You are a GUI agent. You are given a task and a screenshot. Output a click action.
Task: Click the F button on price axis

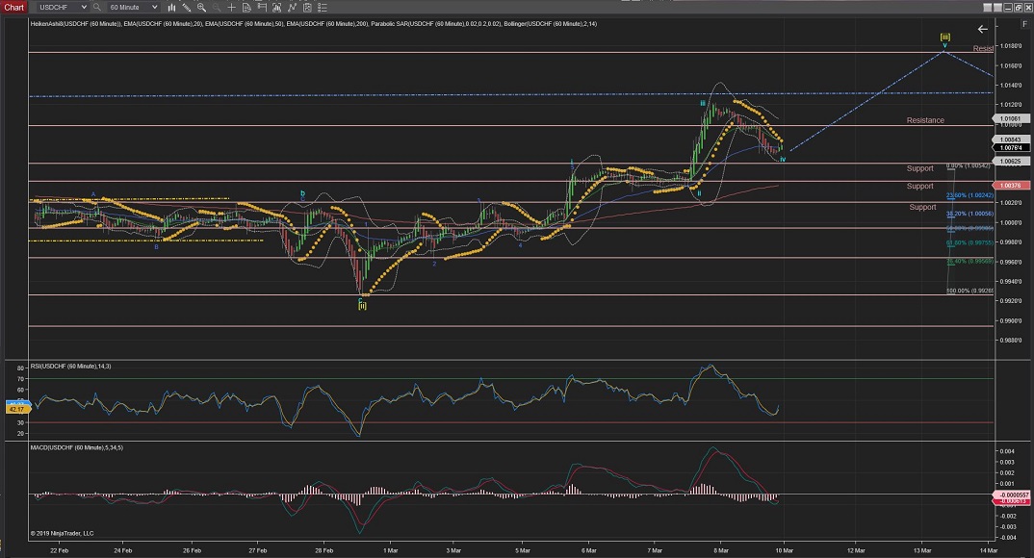point(1024,24)
